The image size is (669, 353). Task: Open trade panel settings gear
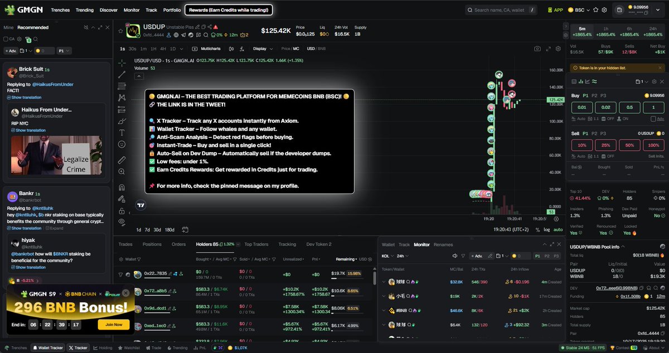click(x=654, y=81)
